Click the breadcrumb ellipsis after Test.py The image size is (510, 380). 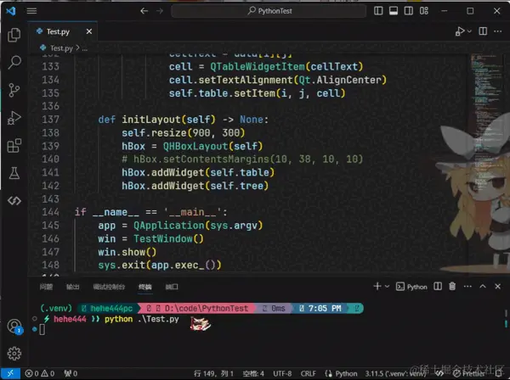[x=84, y=48]
